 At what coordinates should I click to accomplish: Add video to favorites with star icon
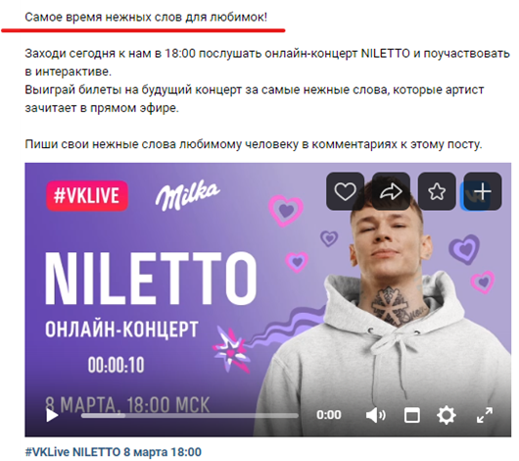(x=437, y=191)
